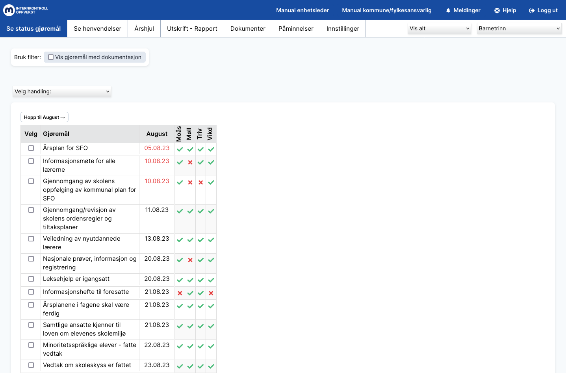Open the Manual enhetsleder link
This screenshot has width=566, height=373.
(302, 10)
